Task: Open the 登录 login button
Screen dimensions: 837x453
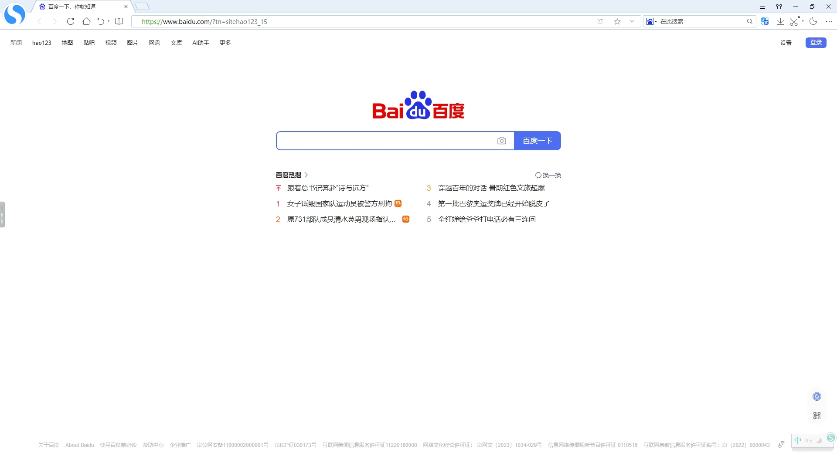Action: 815,42
